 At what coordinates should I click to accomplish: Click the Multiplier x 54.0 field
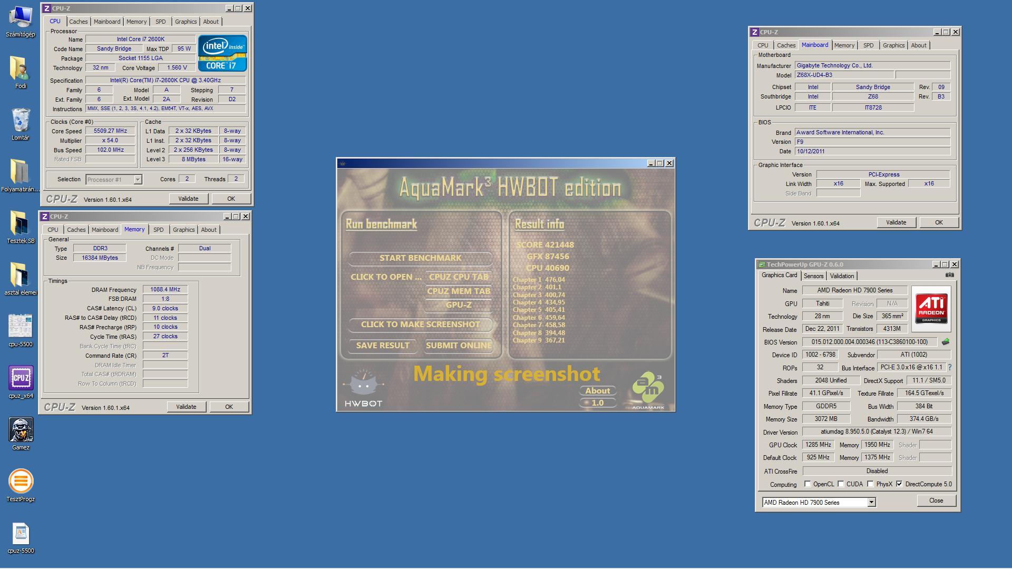(111, 141)
